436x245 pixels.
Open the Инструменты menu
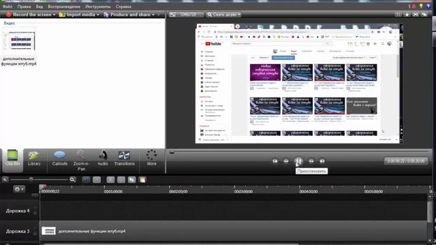point(98,6)
